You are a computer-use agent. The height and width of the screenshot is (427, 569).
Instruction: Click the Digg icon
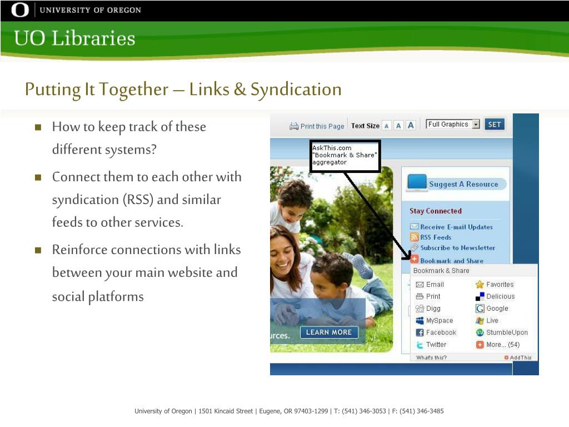(420, 309)
